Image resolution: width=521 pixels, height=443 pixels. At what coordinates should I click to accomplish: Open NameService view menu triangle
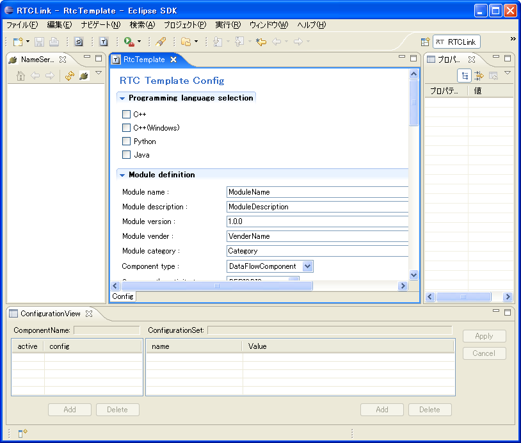pyautogui.click(x=99, y=72)
